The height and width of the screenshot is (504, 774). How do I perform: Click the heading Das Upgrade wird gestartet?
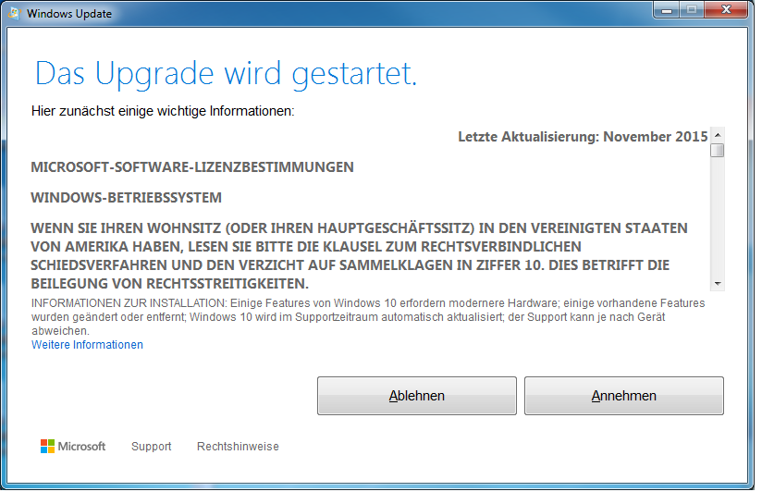226,73
